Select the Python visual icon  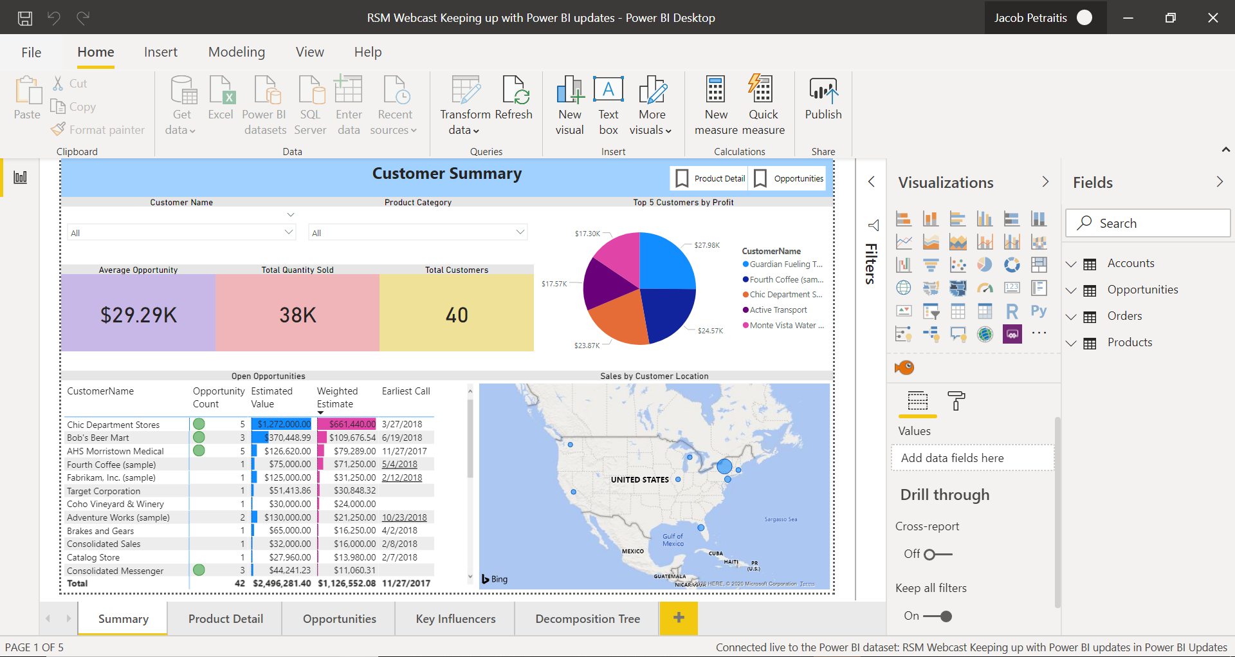point(1038,311)
